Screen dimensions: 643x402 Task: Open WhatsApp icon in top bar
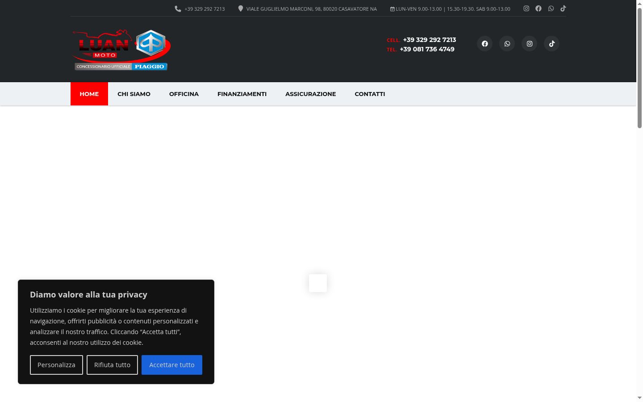551,8
